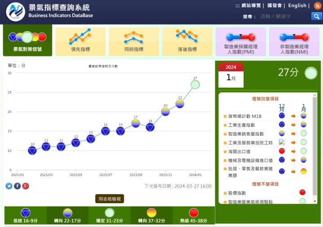Image resolution: width=323 pixels, height=227 pixels.
Task: Switch to the 領先指標 tab
Action: click(81, 42)
